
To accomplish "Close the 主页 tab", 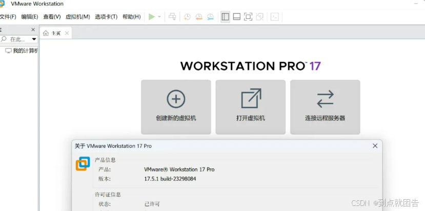I will [67, 33].
